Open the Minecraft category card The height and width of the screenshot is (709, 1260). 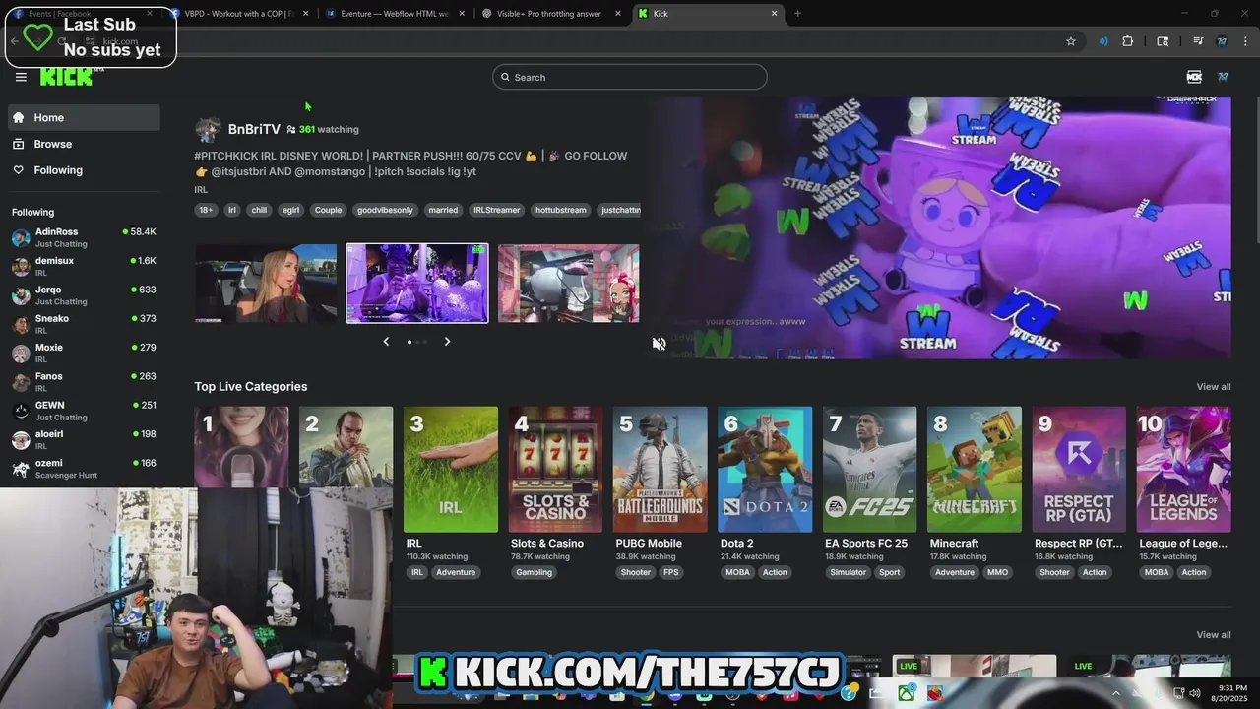click(x=975, y=470)
